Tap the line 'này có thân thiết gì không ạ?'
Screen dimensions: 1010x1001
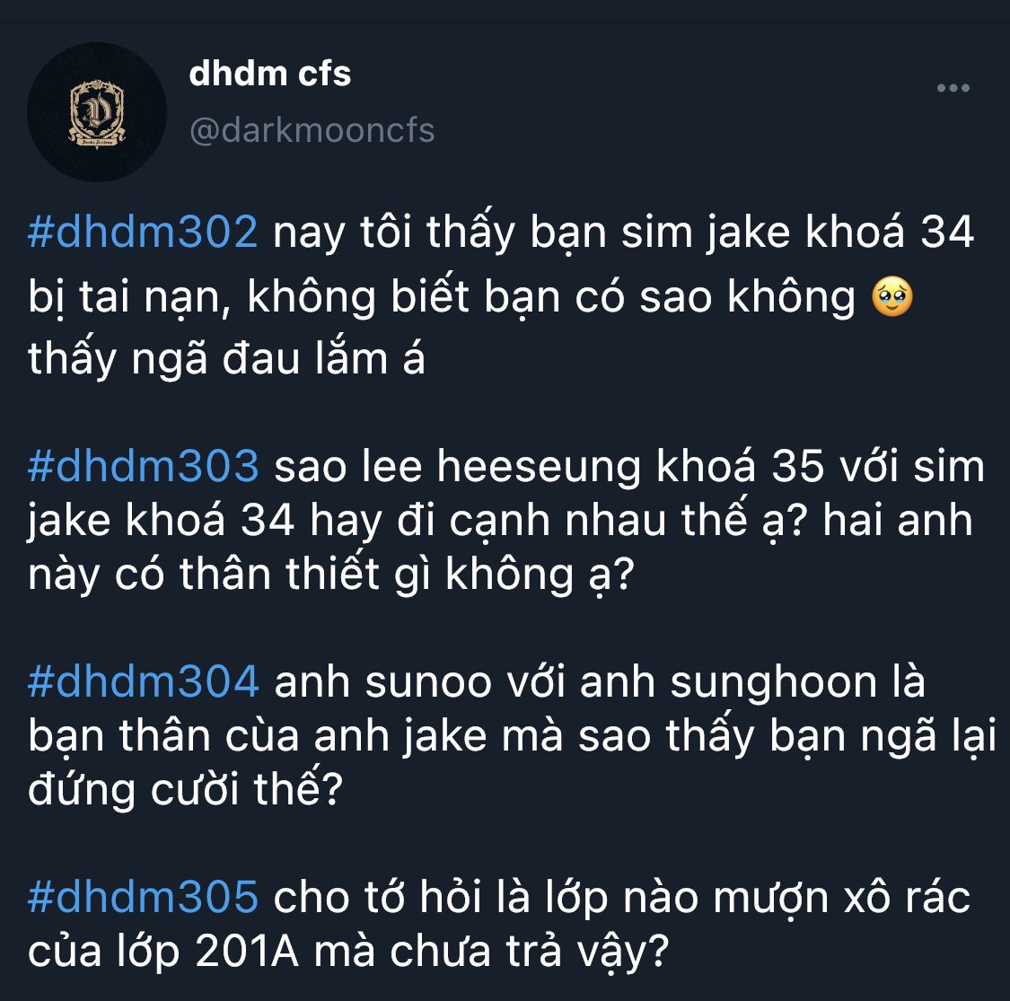click(331, 575)
